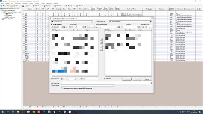Open File Explorer from the taskbar

pos(18,112)
